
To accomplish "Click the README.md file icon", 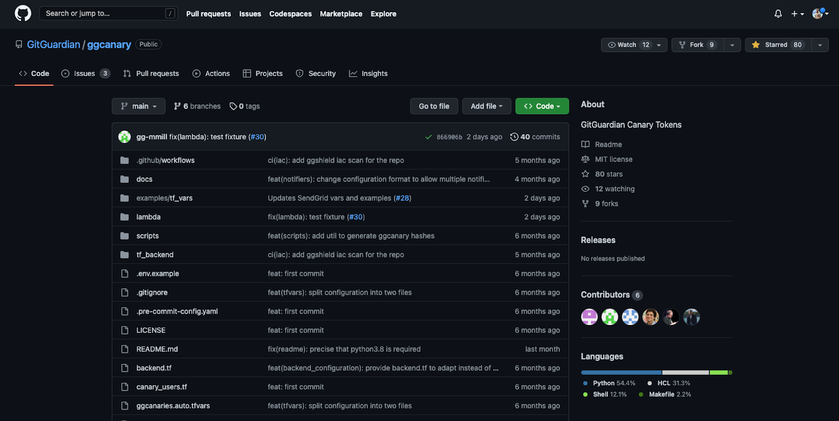I will (x=125, y=349).
